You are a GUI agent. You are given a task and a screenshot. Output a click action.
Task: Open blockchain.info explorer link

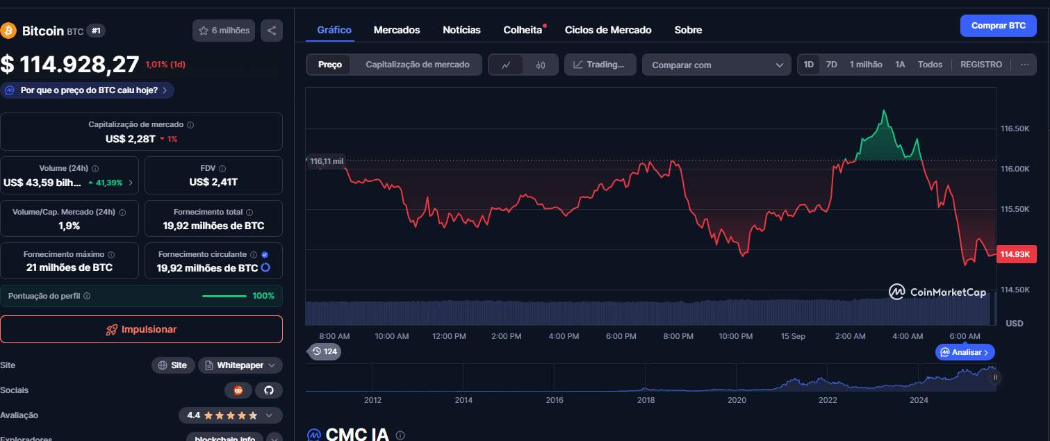tap(224, 439)
